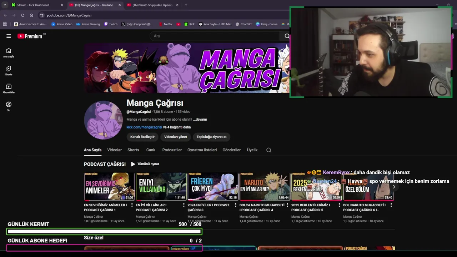Open the Siz sidebar item
The image size is (457, 257).
[9, 106]
